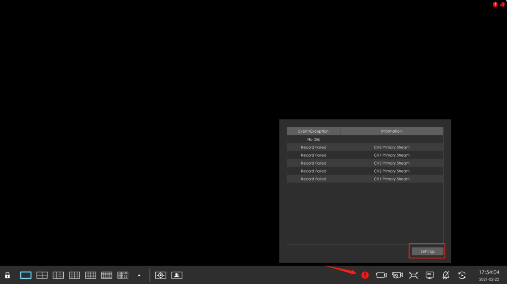Stop recording with the crossed camera icon
507x284 pixels.
[x=397, y=275]
